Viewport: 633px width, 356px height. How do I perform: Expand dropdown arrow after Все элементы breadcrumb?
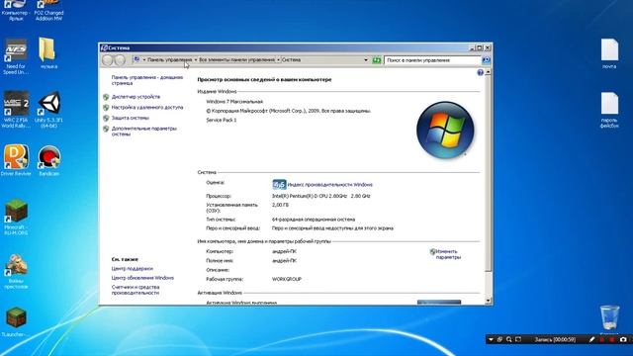point(278,60)
